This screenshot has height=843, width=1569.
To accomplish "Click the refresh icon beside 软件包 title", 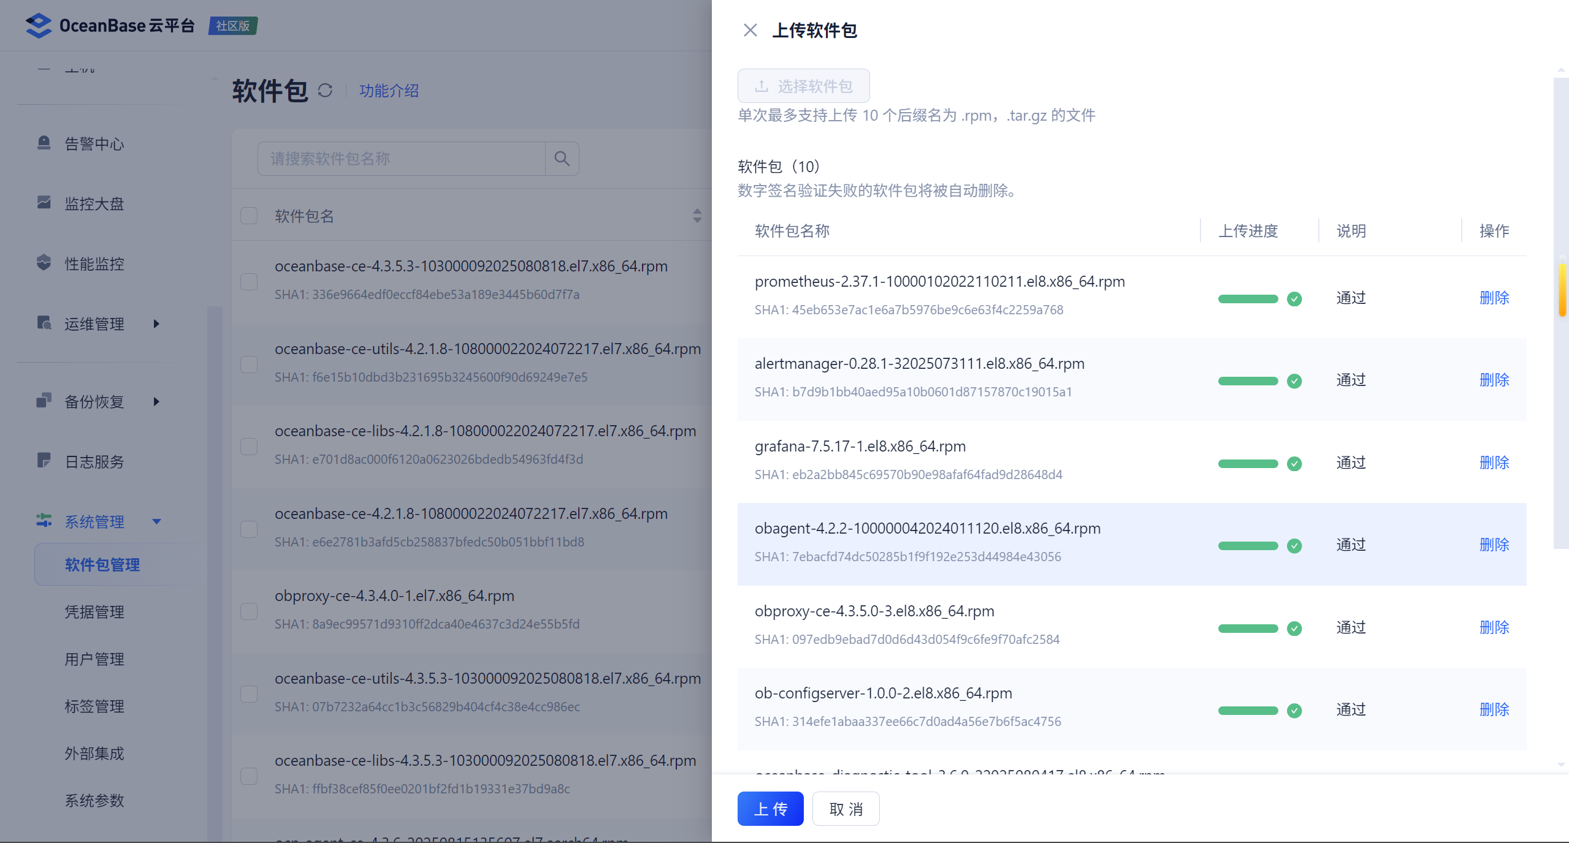I will [x=325, y=91].
